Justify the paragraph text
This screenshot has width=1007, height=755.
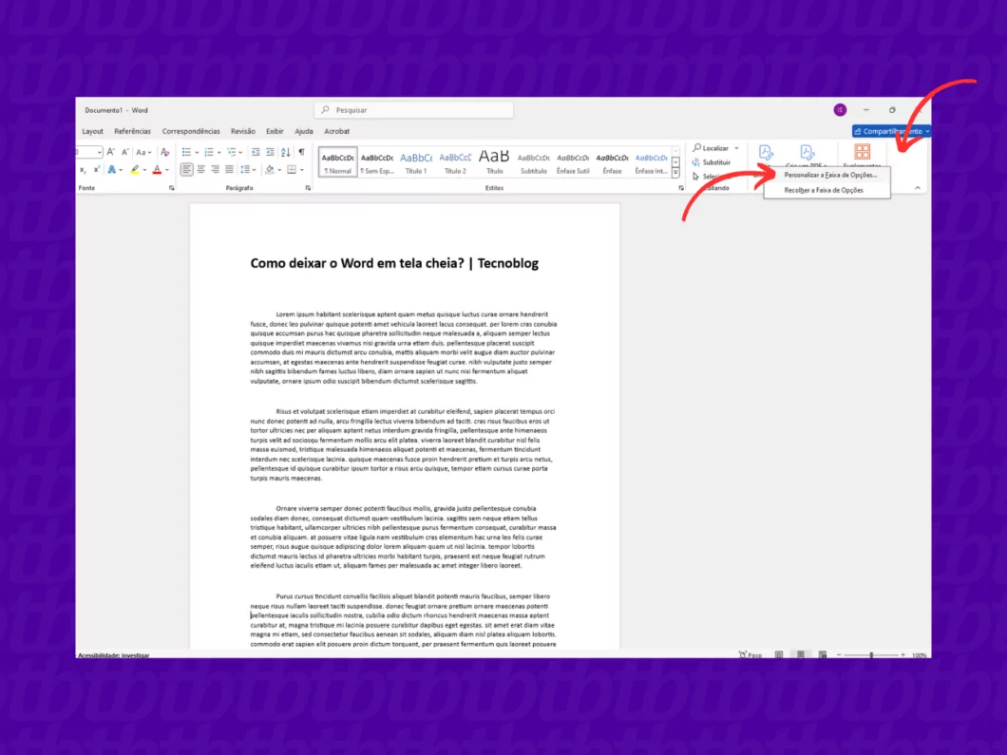point(229,169)
